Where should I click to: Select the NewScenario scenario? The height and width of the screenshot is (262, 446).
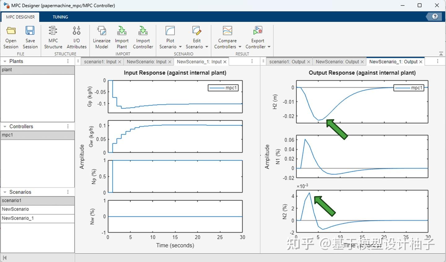pyautogui.click(x=15, y=209)
